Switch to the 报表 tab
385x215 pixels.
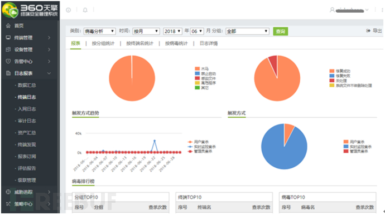click(x=75, y=43)
